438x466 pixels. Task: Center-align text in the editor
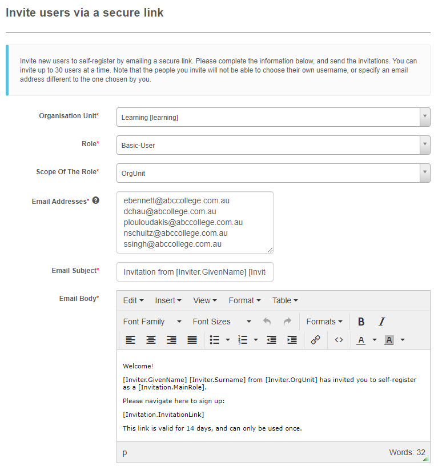coord(151,340)
